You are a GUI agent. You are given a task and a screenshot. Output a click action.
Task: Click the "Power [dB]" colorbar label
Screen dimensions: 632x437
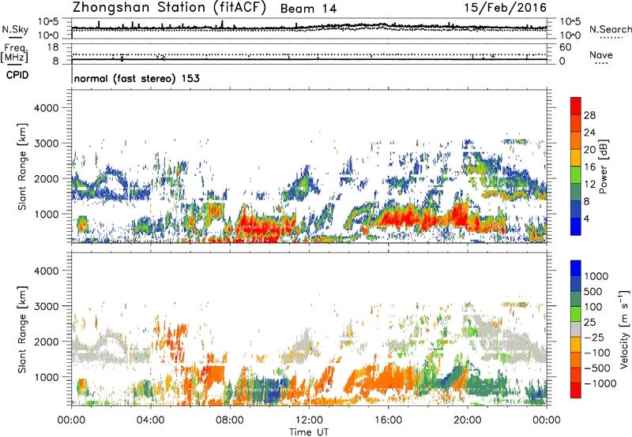click(x=603, y=166)
